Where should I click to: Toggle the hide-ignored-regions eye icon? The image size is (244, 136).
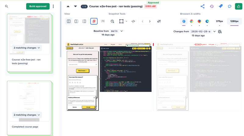click(103, 21)
